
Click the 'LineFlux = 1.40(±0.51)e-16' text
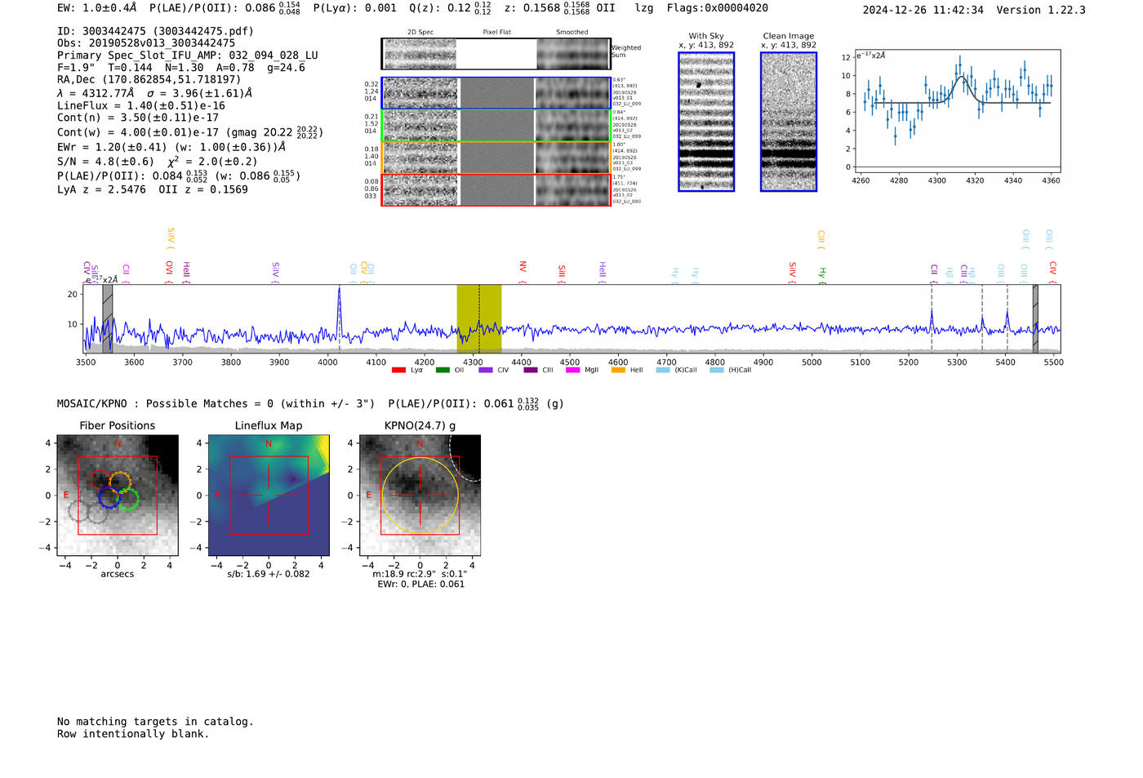[140, 105]
